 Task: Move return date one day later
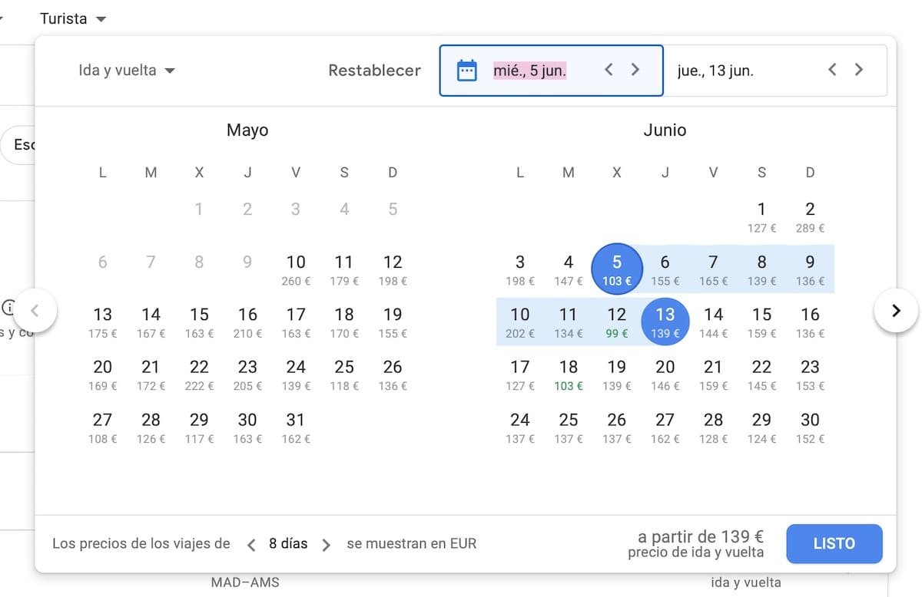(x=859, y=70)
